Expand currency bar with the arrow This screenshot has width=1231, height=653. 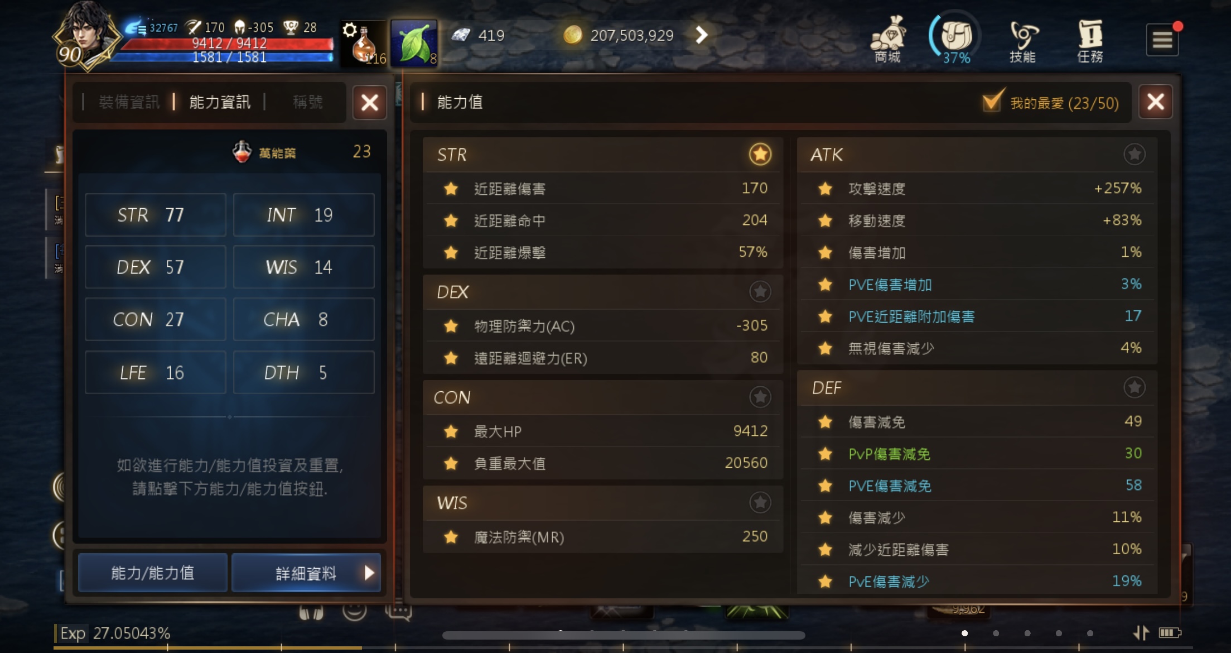coord(702,35)
